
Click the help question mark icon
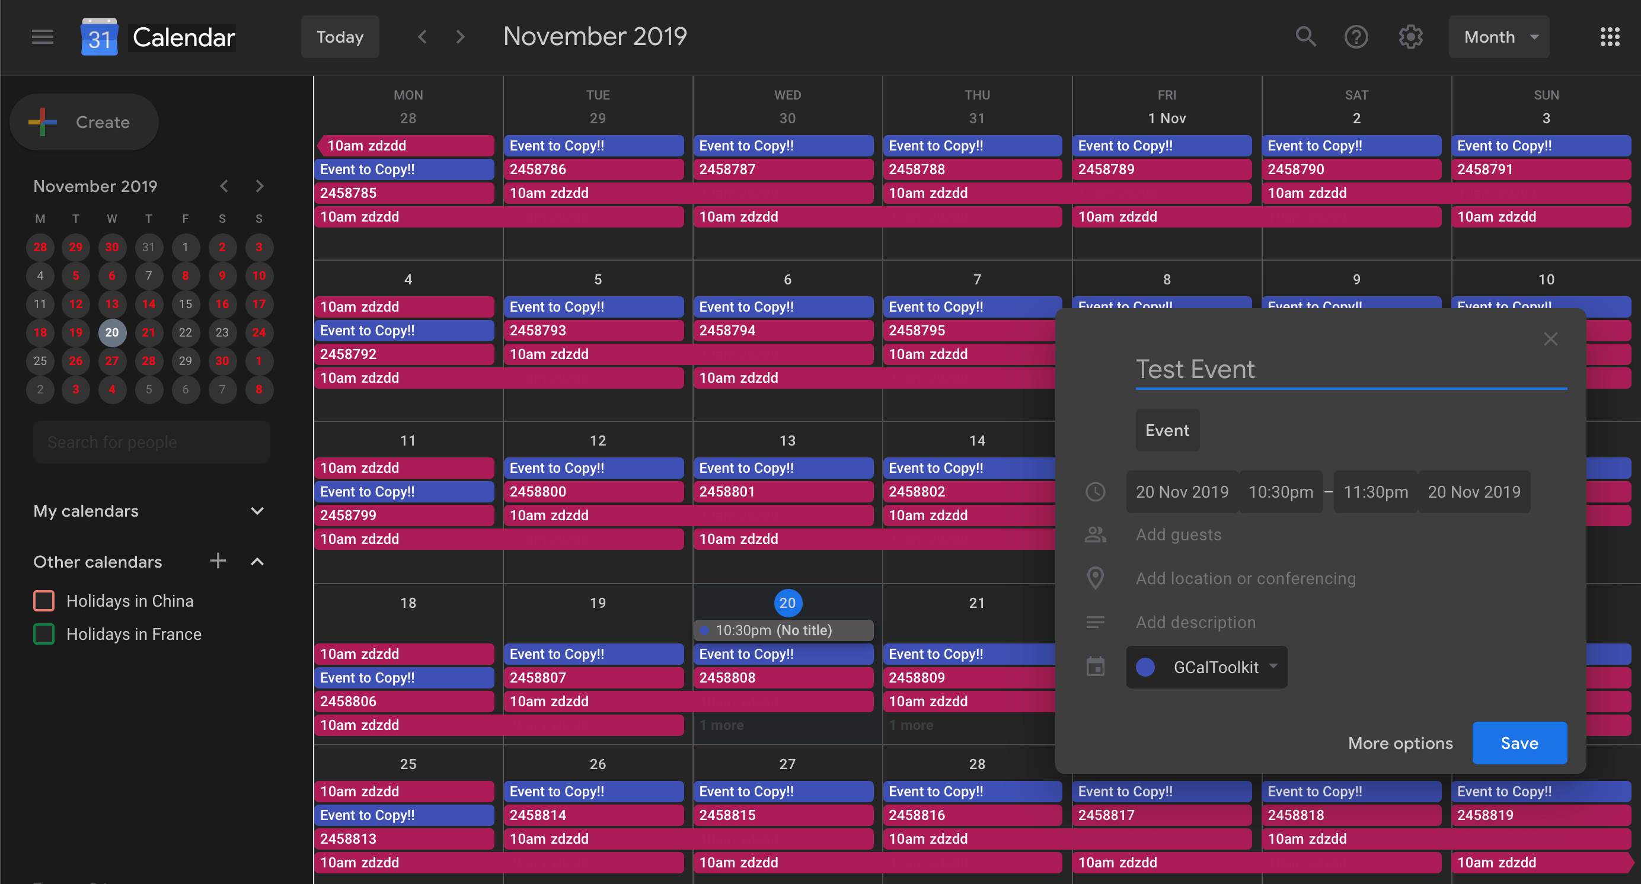click(1357, 36)
